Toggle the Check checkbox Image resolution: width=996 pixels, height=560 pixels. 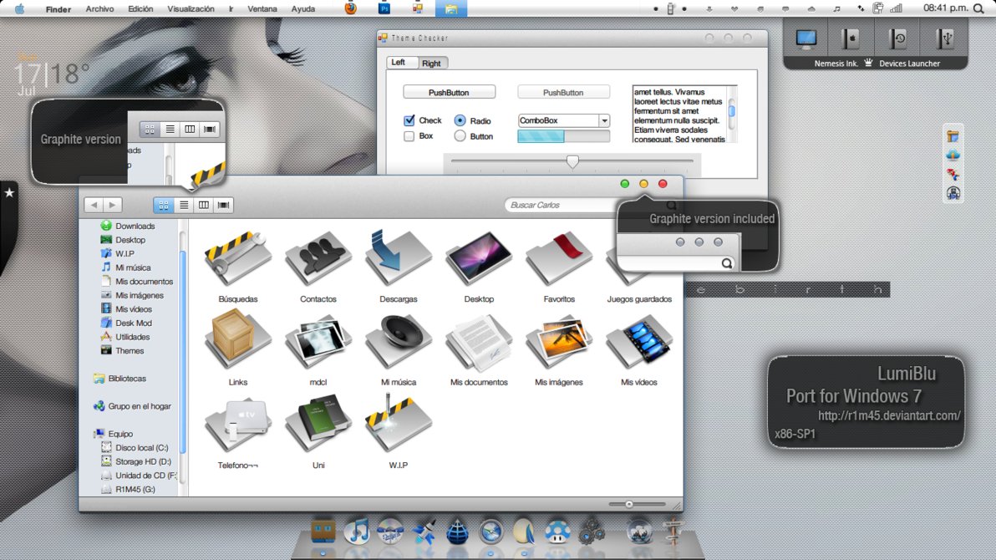[x=409, y=120]
